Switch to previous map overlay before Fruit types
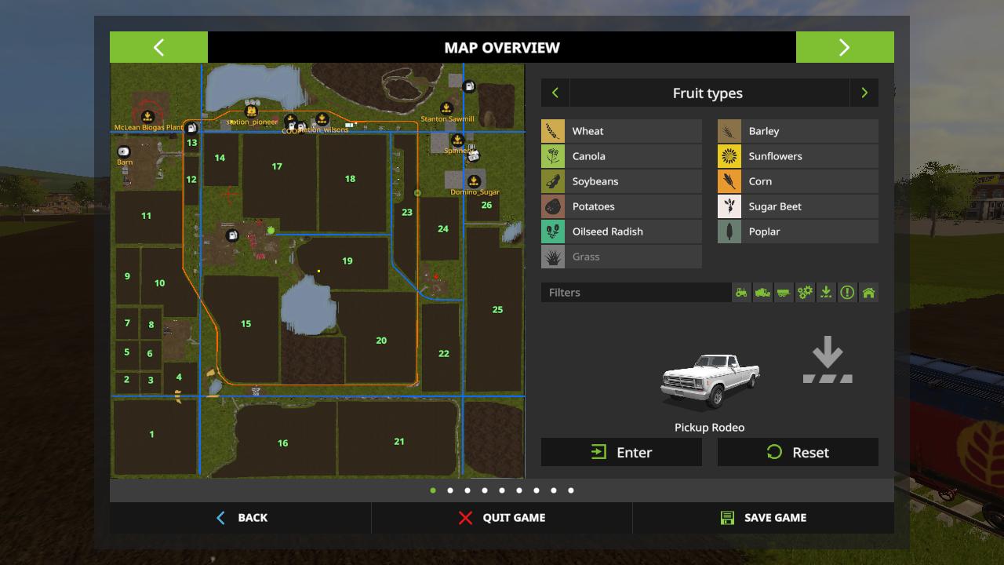This screenshot has height=565, width=1004. point(555,93)
